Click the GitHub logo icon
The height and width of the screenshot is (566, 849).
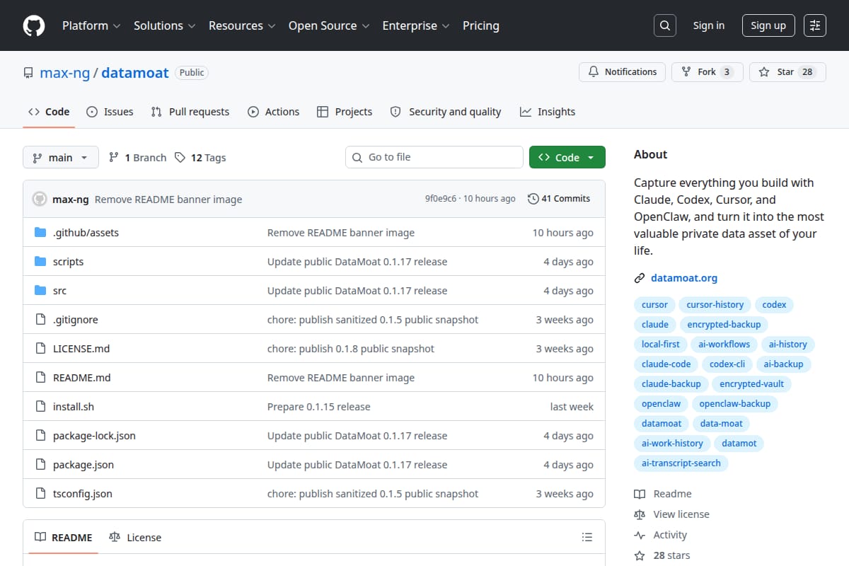(34, 25)
